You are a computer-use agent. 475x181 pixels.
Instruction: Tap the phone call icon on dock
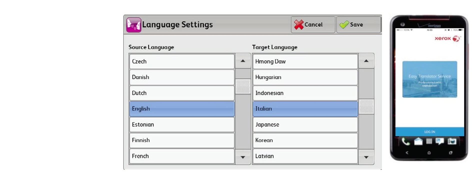(x=405, y=142)
